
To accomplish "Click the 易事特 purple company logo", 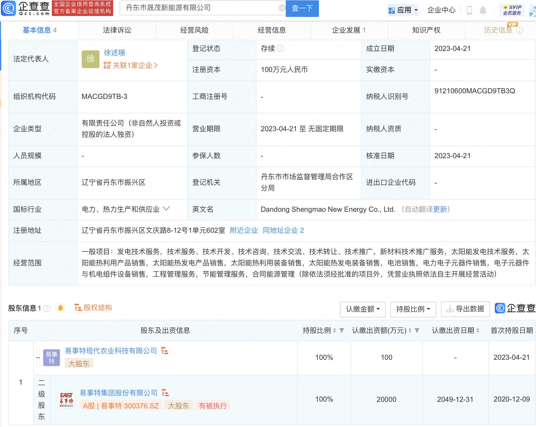I will (x=52, y=358).
